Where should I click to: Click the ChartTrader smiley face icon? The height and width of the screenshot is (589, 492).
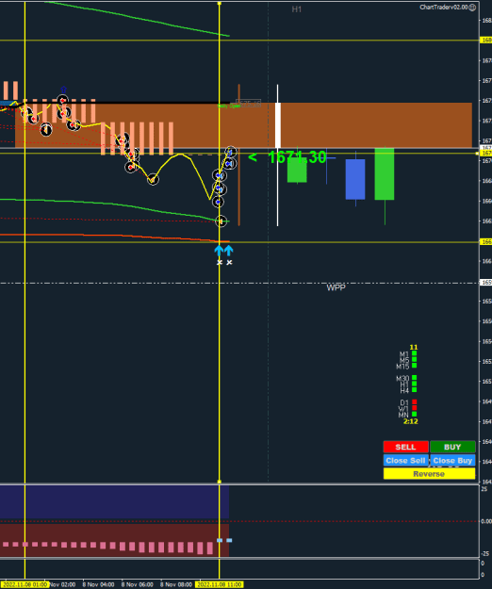coord(472,8)
